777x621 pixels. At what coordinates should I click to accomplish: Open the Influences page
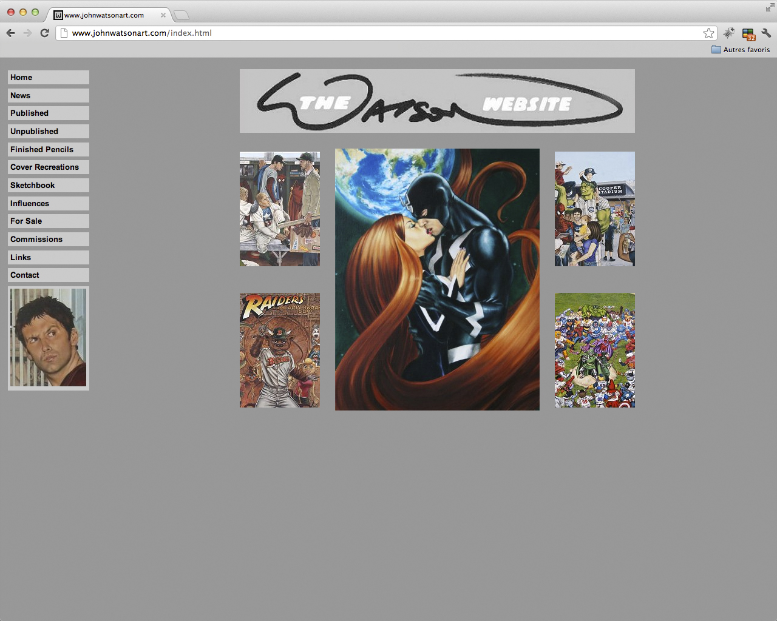pos(49,204)
